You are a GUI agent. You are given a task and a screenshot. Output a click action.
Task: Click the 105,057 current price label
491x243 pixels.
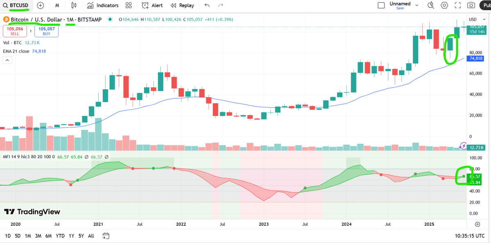477,27
